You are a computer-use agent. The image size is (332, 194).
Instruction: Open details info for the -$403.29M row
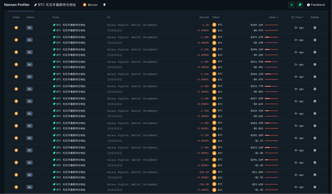[315, 126]
